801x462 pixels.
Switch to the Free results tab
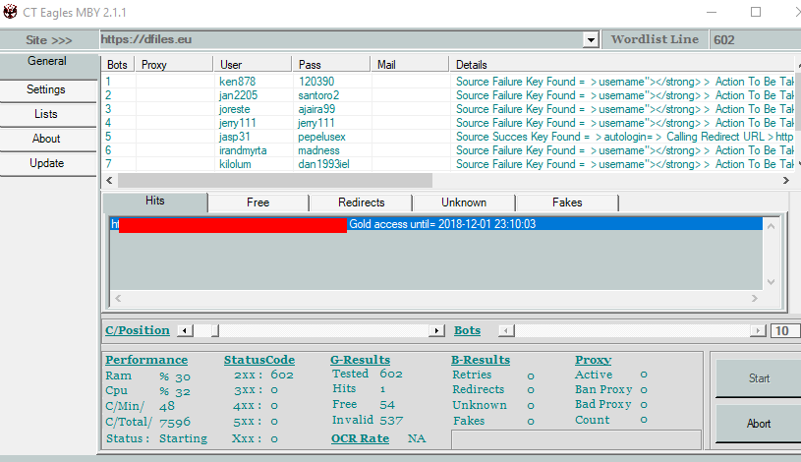click(257, 202)
